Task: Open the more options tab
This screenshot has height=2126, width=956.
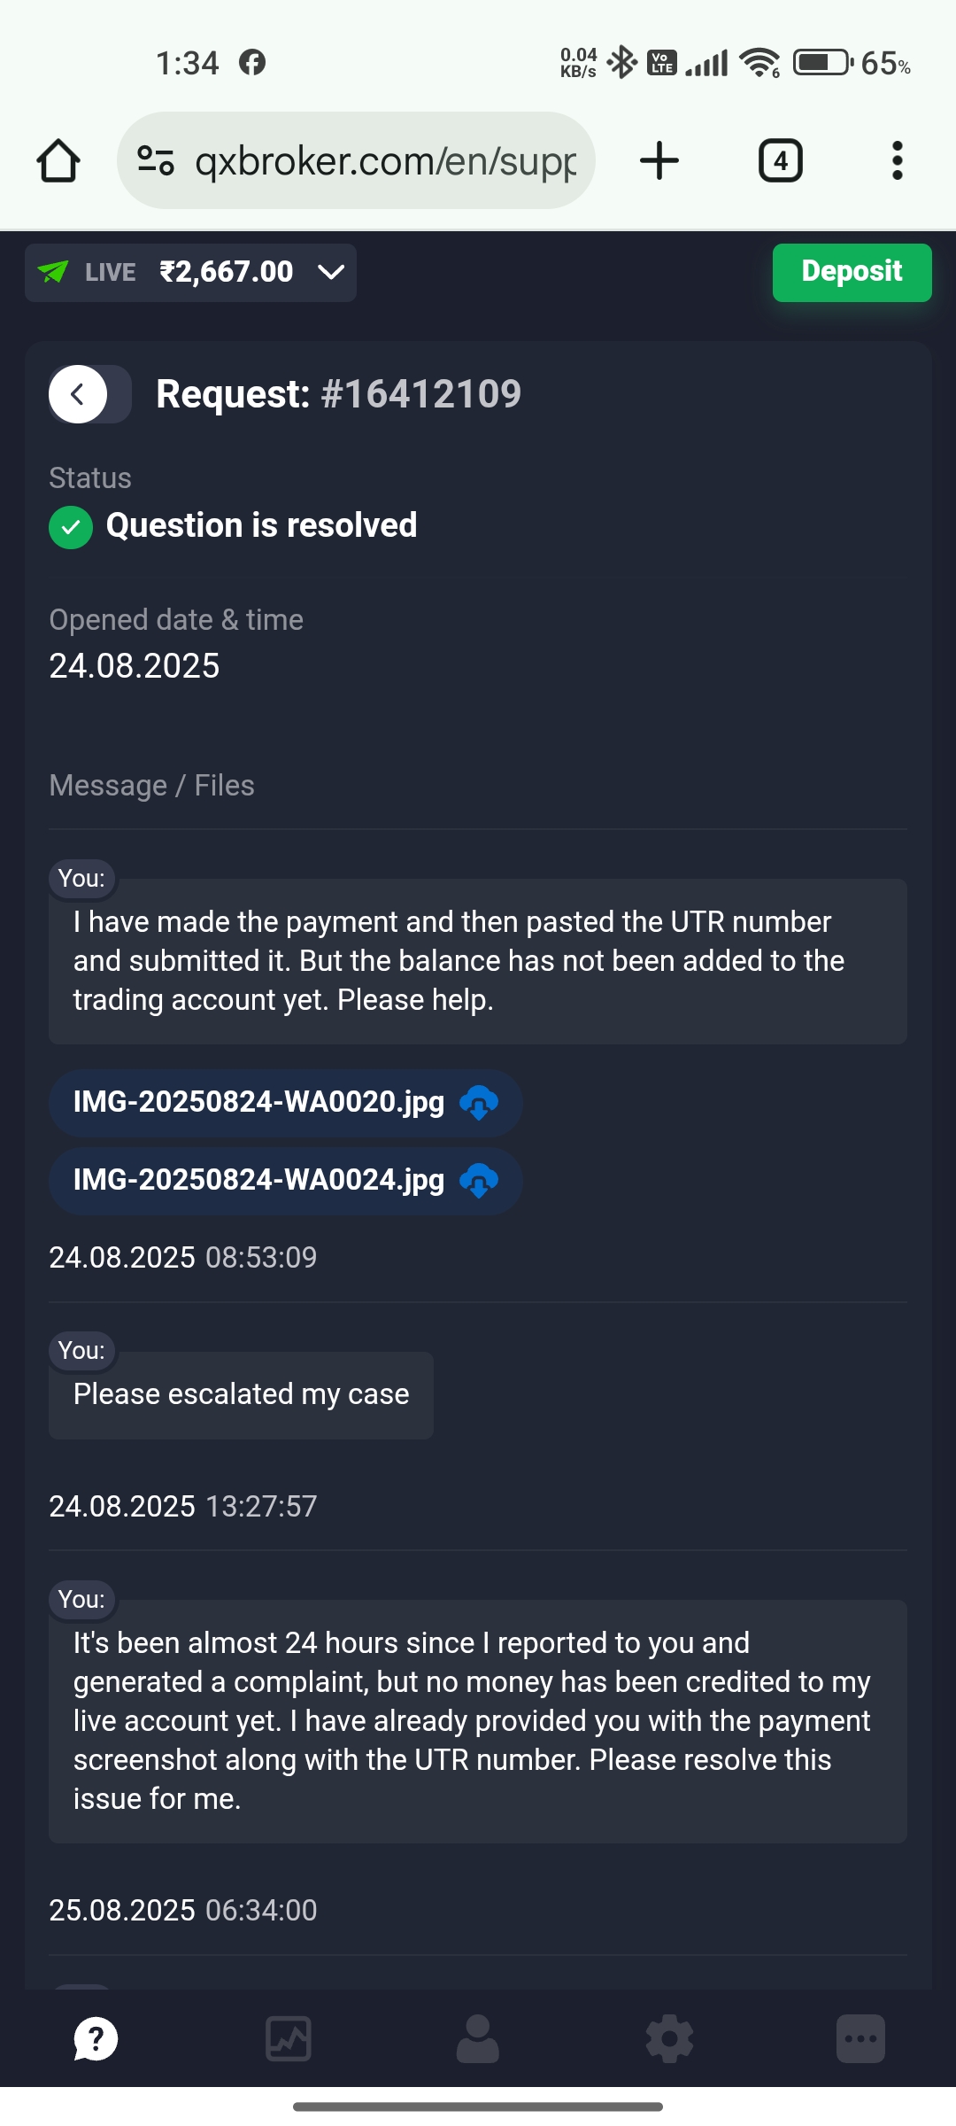Action: (860, 2038)
